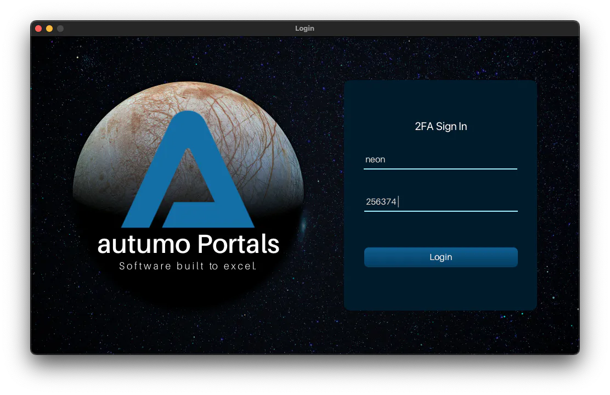Click the 'autumo Portals' wordmark
Screen dimensions: 610x395
pos(188,245)
